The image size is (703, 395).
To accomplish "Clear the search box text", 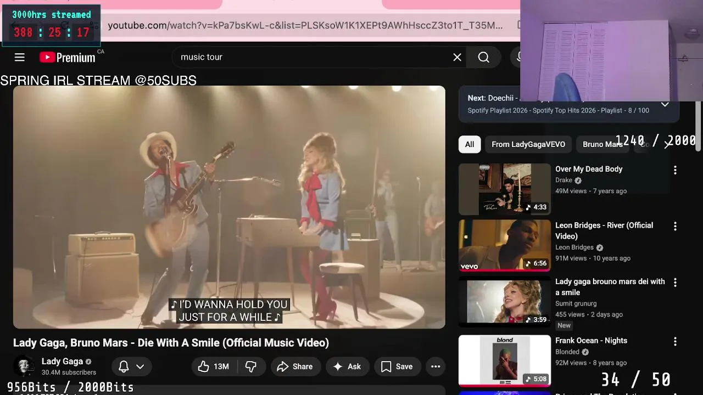I will coord(457,57).
